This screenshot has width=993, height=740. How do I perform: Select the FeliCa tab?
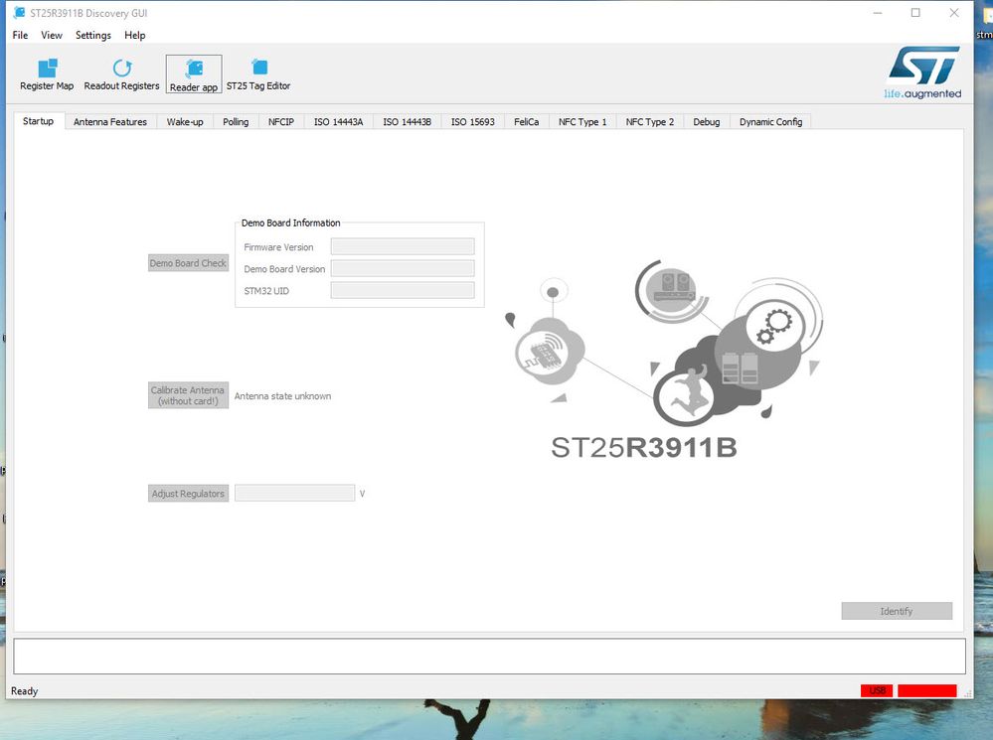pos(526,121)
